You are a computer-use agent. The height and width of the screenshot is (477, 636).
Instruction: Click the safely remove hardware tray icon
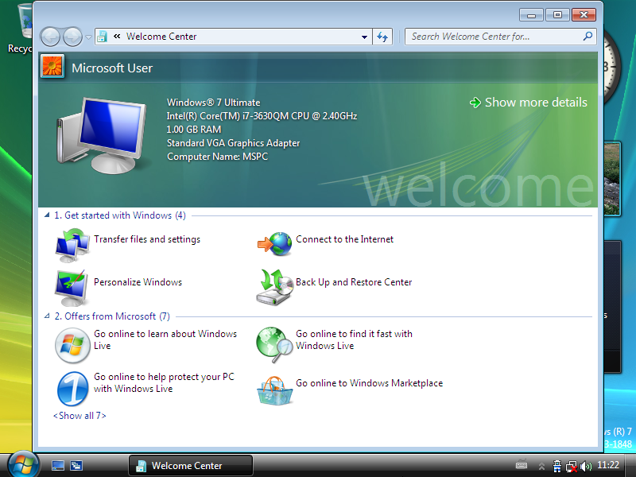point(557,467)
